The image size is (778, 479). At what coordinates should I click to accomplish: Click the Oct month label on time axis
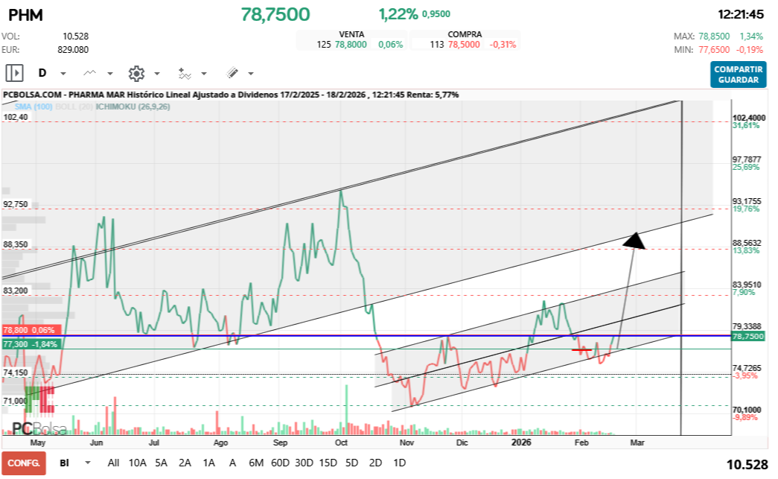click(x=342, y=442)
